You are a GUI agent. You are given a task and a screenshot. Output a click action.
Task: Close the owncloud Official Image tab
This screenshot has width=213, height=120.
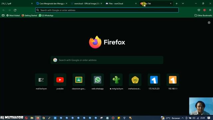coord(101,4)
